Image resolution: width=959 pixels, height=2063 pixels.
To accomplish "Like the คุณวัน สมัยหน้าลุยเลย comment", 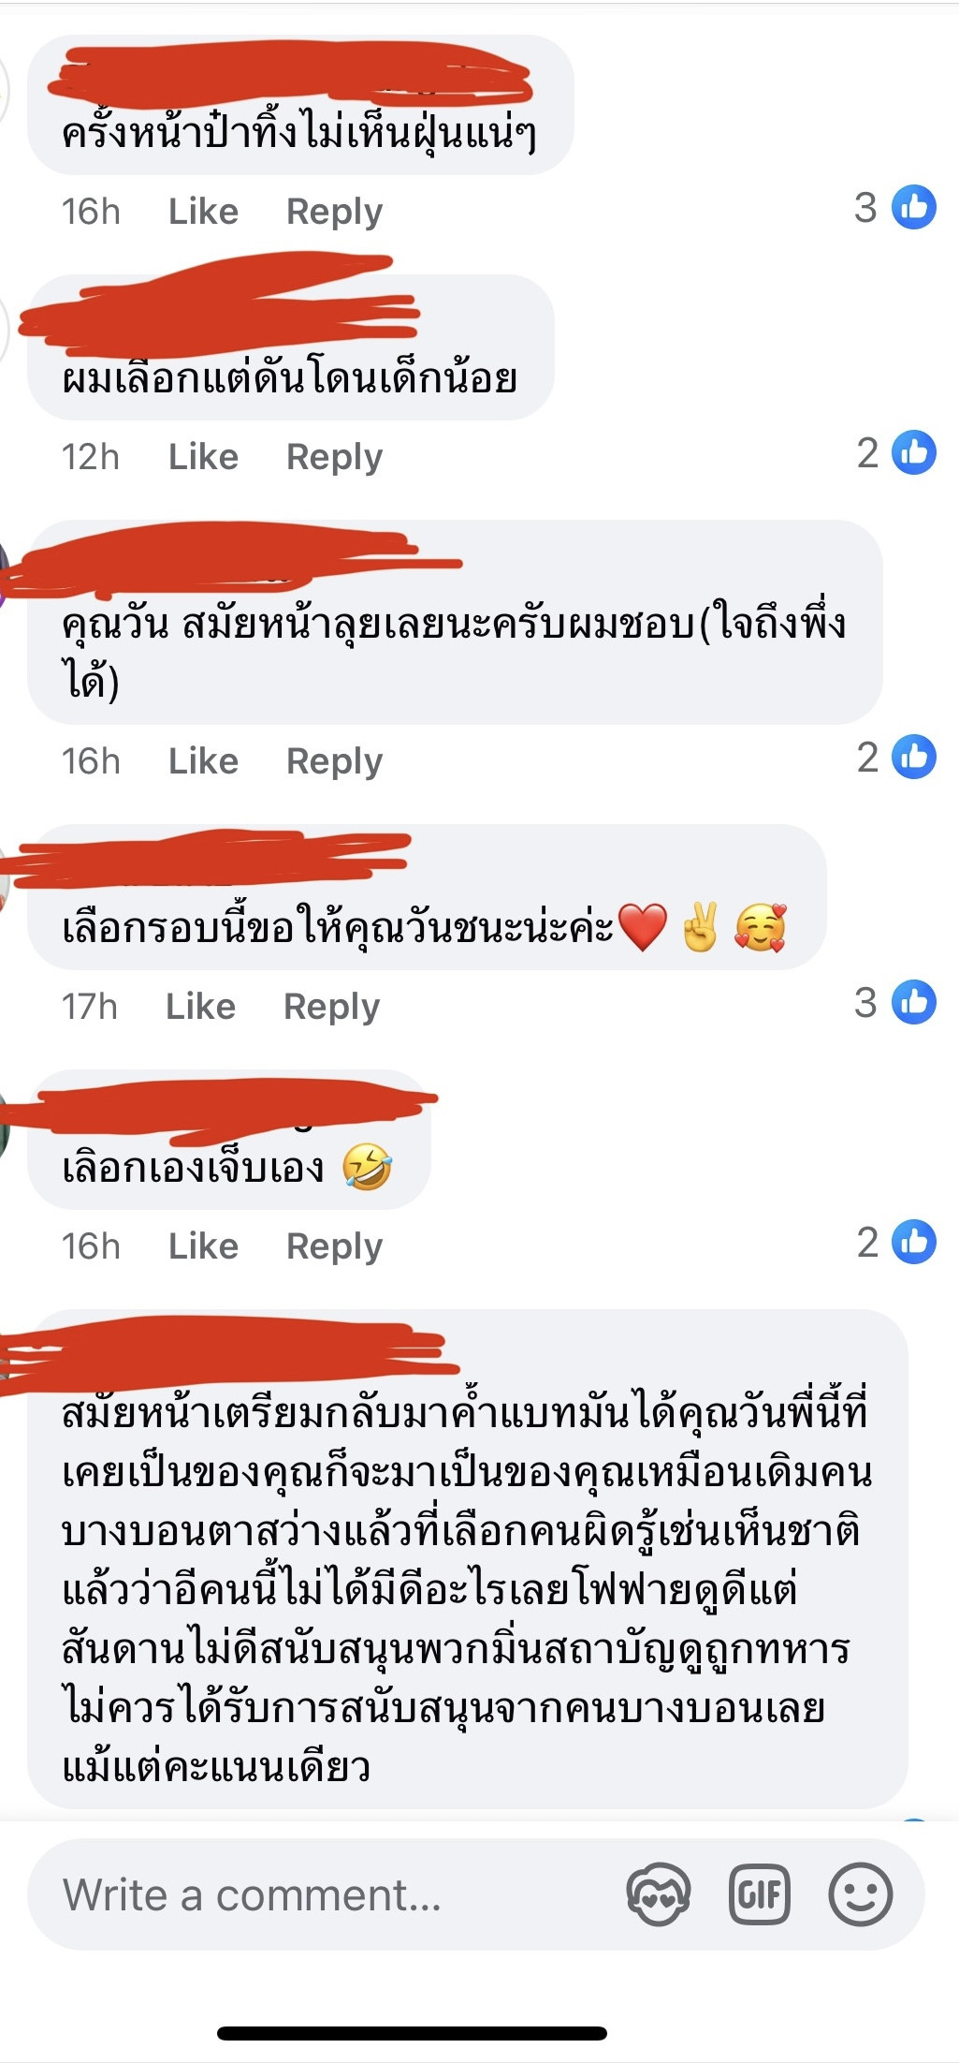I will [203, 760].
